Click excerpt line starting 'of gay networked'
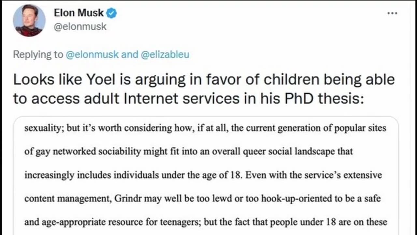 click(x=189, y=151)
